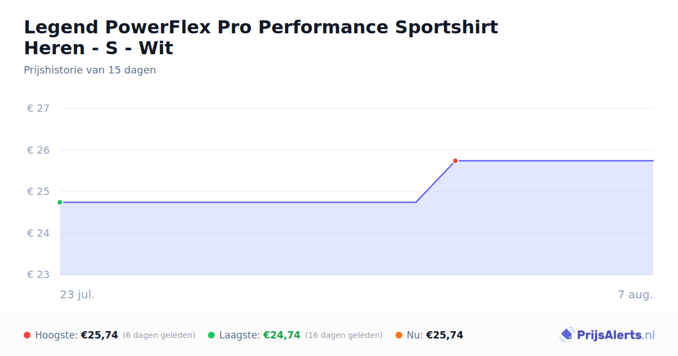Click the € 25 axis label
The width and height of the screenshot is (678, 356).
pos(38,192)
